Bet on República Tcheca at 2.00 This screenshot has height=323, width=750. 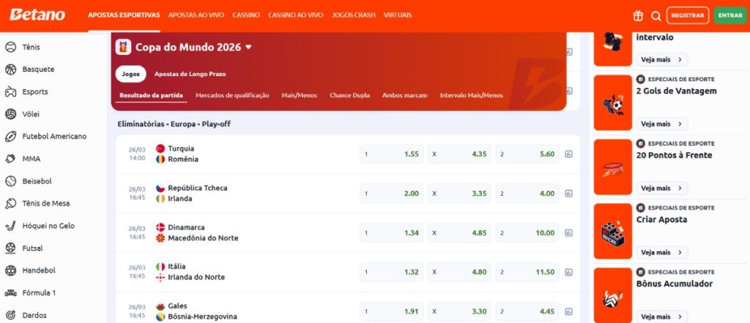tap(392, 194)
